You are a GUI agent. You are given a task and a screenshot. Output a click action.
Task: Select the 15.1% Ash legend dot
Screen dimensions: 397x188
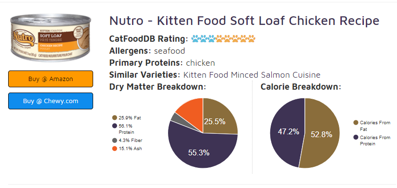(114, 149)
